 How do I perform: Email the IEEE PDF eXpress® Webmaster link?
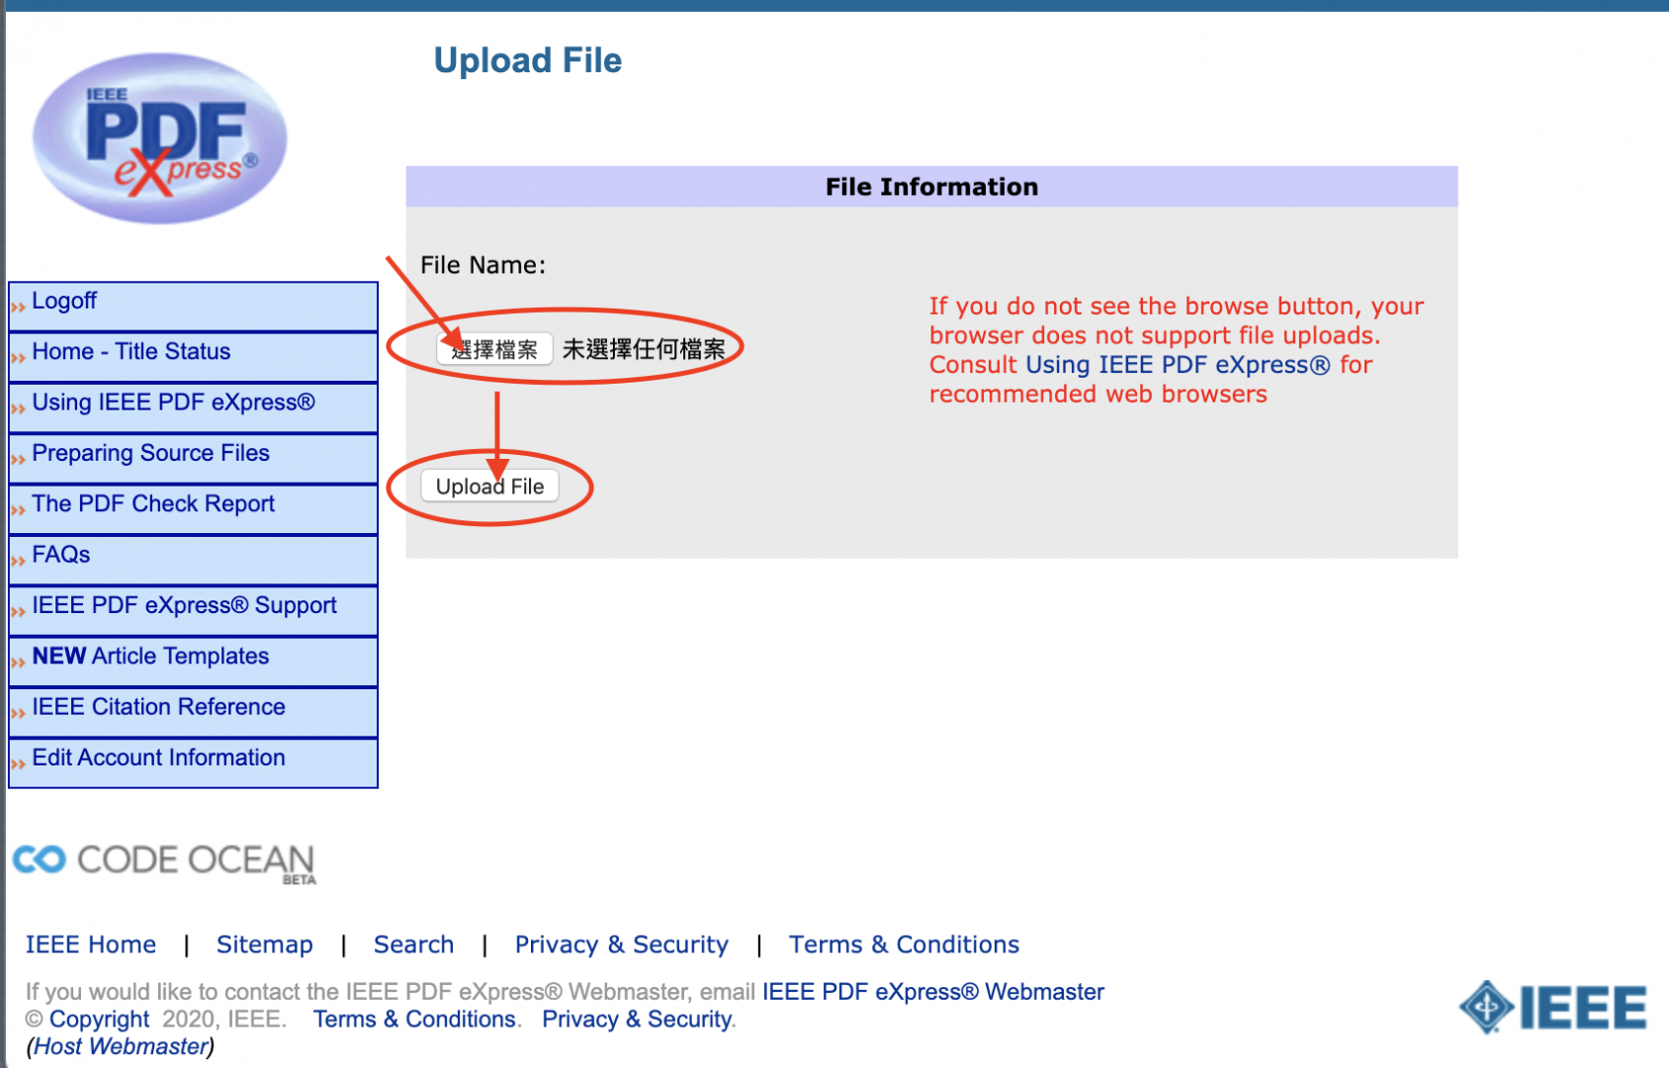932,992
